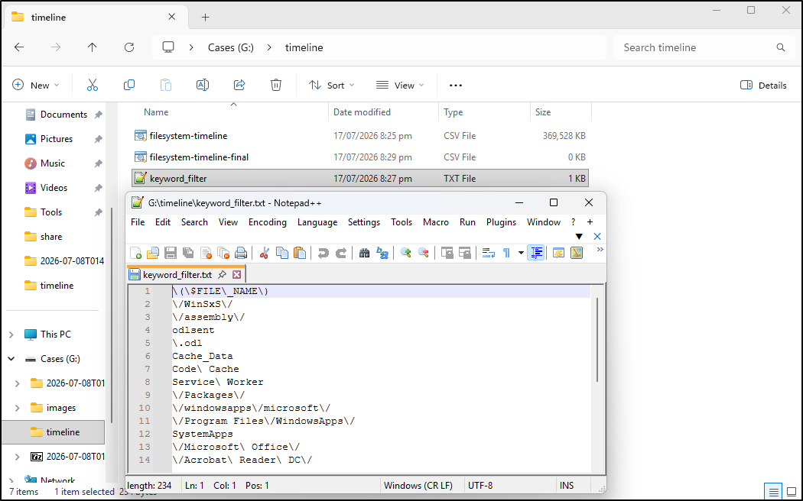Click Notepad++ vertical scrollbar

coord(597,340)
